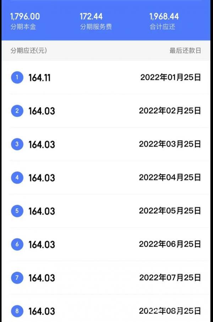
Task: Click the 1,796.00 principal amount
Action: click(x=25, y=16)
